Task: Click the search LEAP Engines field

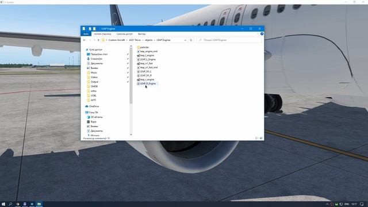Action: [229, 40]
